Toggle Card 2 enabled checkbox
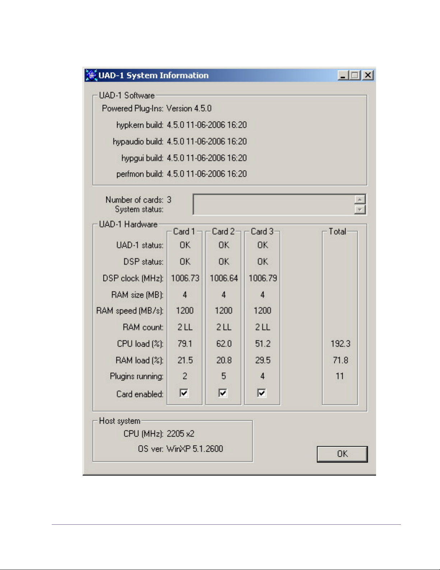440x570 pixels. [x=223, y=393]
